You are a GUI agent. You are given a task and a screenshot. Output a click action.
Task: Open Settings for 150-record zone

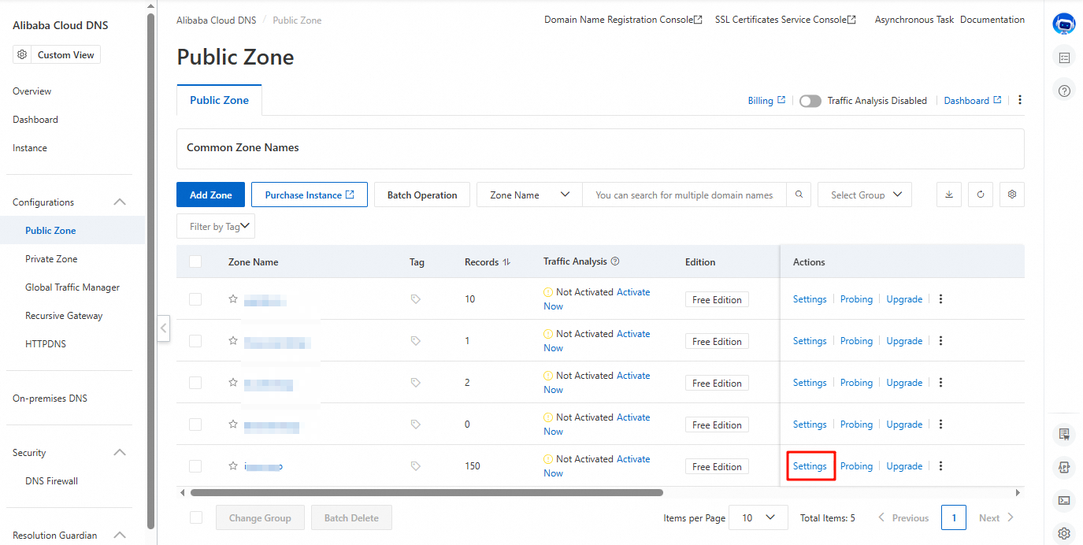pyautogui.click(x=810, y=466)
